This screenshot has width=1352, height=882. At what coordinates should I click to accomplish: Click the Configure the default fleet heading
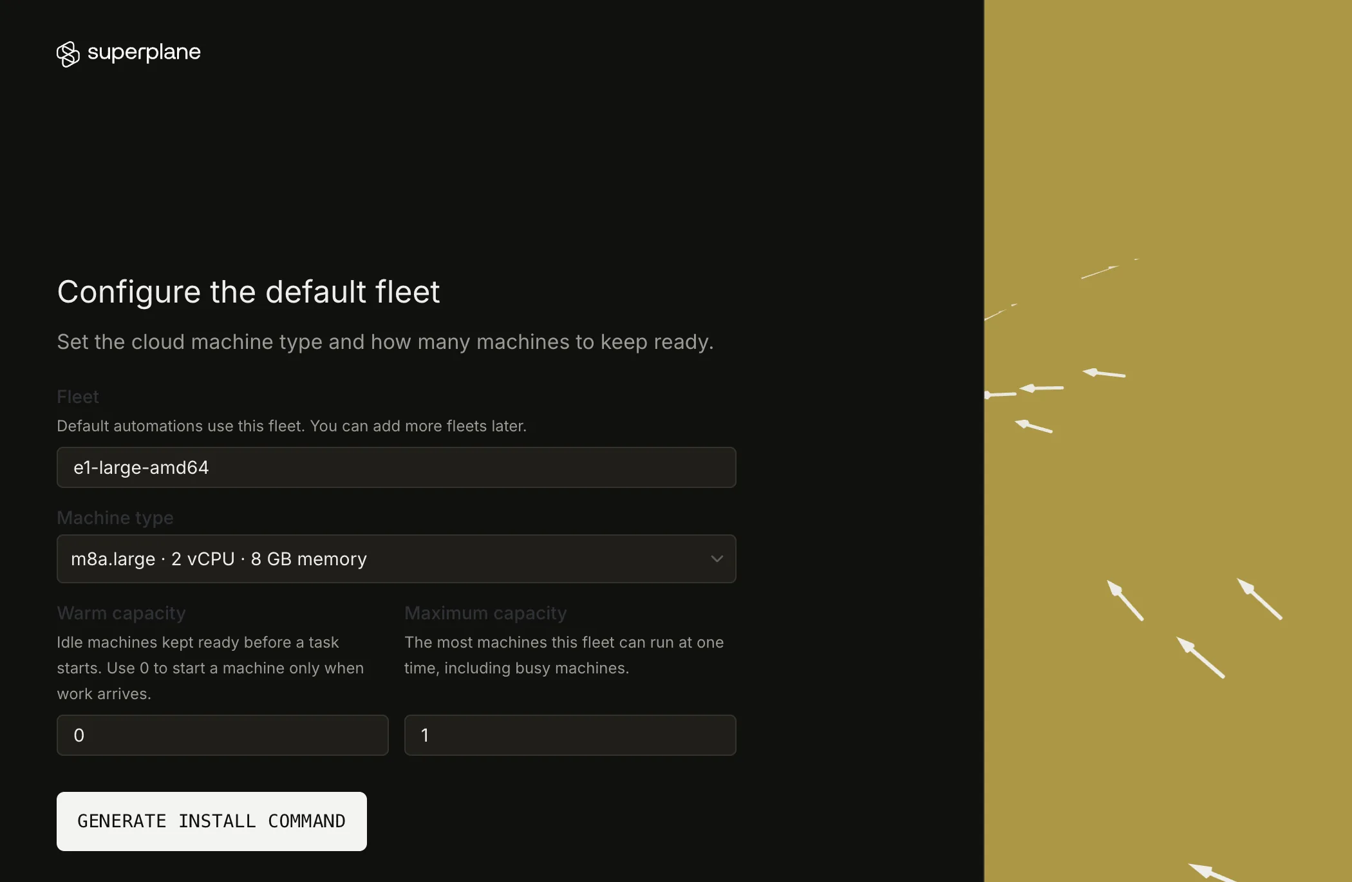(x=249, y=292)
